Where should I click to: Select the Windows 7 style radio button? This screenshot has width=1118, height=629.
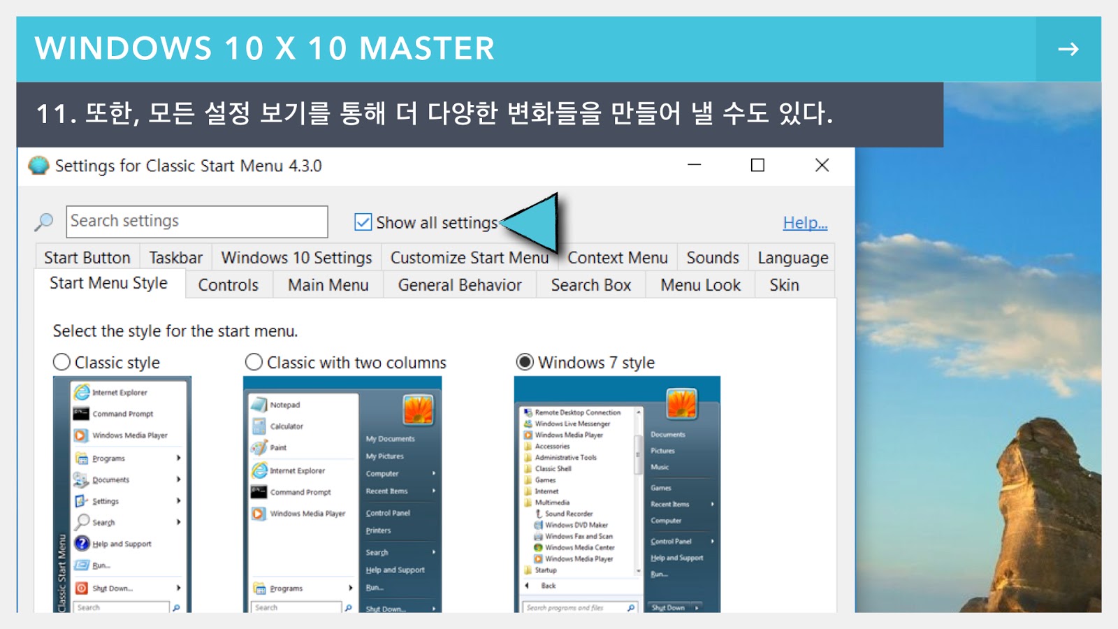click(525, 362)
